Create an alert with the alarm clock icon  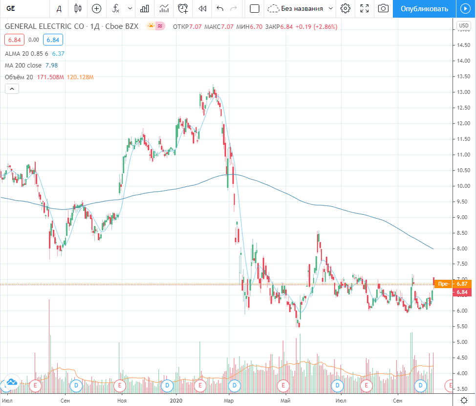pos(183,8)
